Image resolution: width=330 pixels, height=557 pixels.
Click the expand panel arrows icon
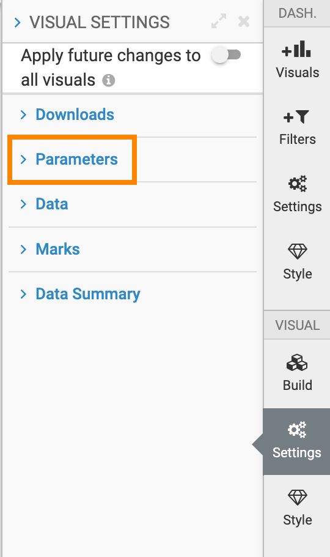[219, 21]
